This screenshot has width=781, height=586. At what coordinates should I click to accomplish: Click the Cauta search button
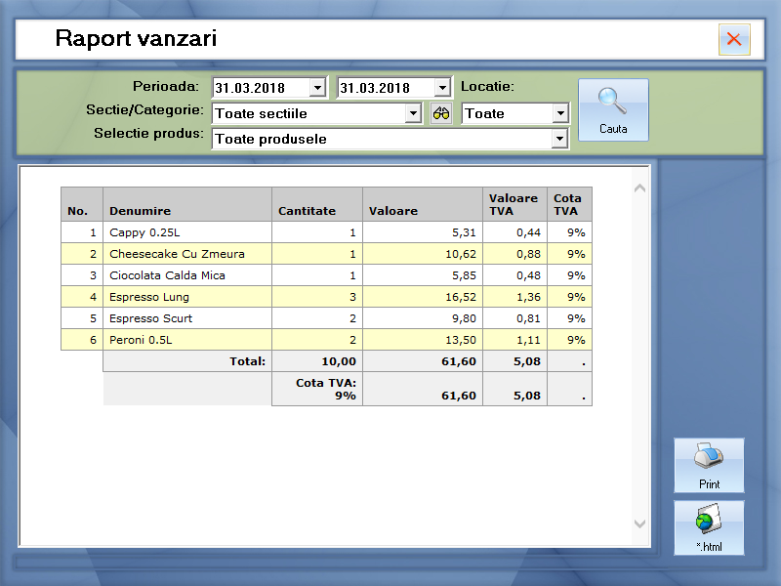[613, 110]
